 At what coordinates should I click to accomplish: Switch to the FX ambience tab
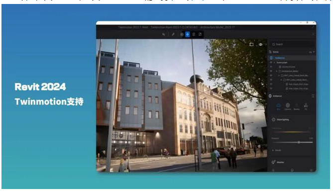306,106
